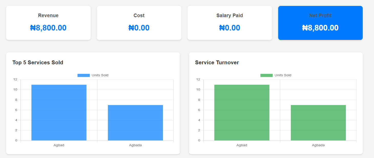The width and height of the screenshot is (374, 158).
Task: Click the Revenue amount ₦8,800.00
Action: tap(48, 28)
